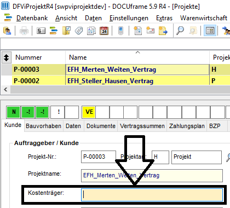Click the Kostenträger input field

click(152, 195)
